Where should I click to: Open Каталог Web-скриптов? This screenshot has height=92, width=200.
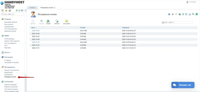point(12,41)
